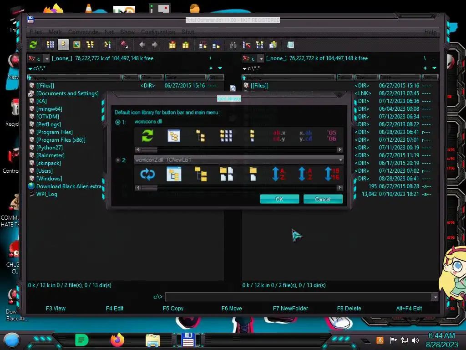
Task: Click the command line input field
Action: [299, 297]
